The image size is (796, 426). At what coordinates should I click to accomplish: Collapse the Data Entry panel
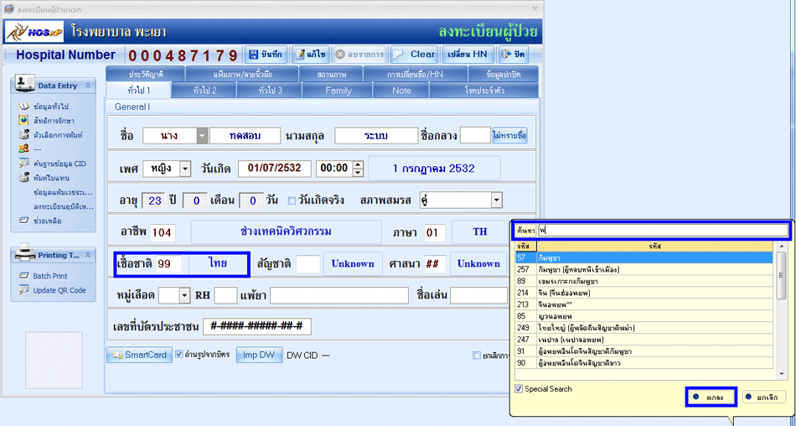pos(88,86)
